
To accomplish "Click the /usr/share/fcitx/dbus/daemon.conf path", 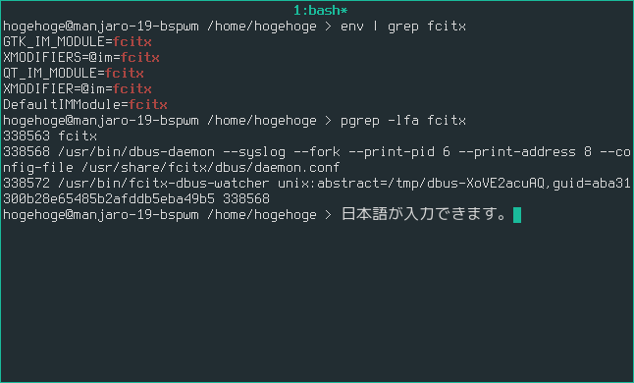I will pos(207,167).
